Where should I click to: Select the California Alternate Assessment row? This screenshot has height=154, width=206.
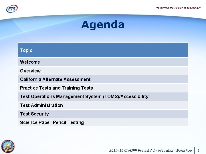pos(103,79)
